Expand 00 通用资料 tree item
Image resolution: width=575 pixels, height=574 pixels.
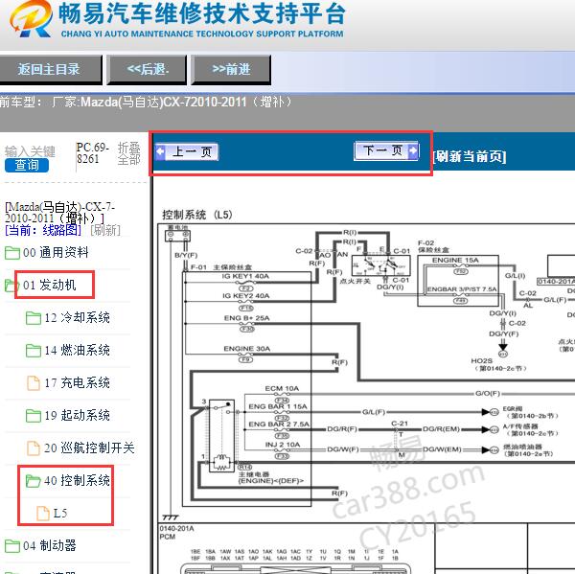pos(56,253)
